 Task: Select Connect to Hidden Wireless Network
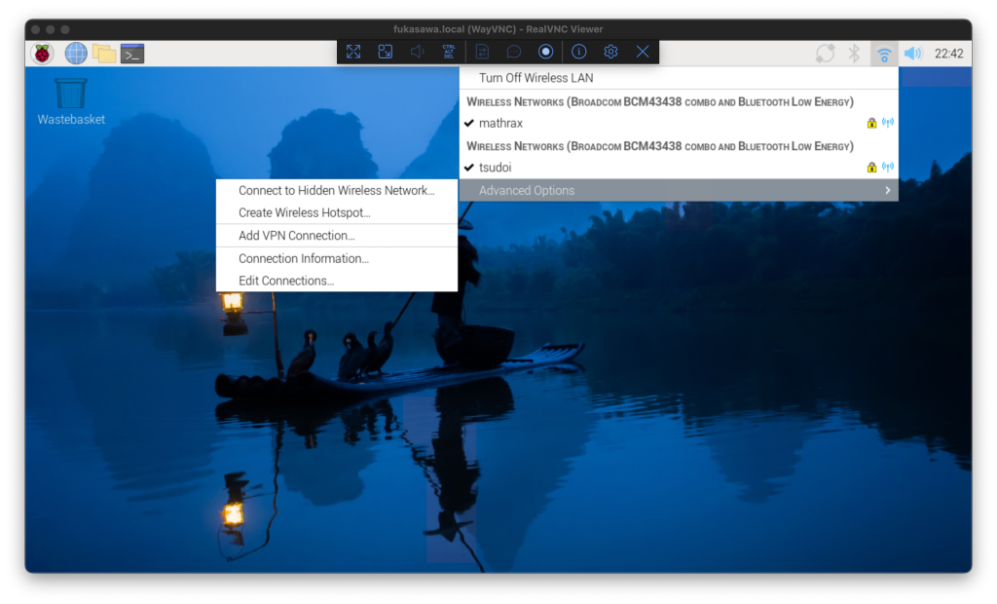point(336,191)
